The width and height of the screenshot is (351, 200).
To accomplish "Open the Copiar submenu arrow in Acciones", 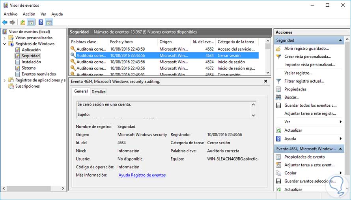I will click(340, 173).
